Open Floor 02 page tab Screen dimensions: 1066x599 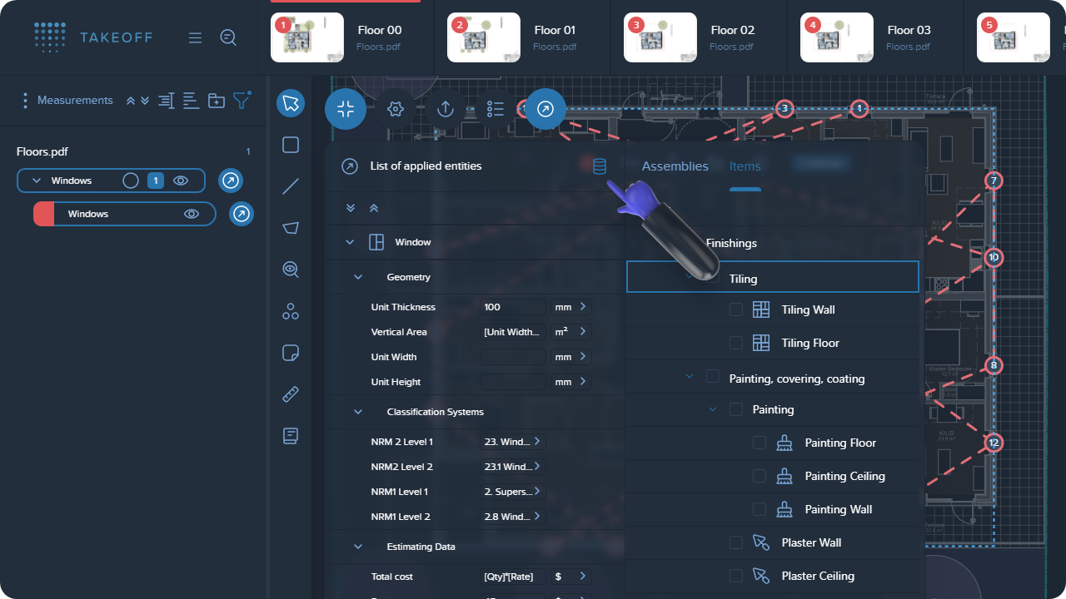click(x=699, y=37)
